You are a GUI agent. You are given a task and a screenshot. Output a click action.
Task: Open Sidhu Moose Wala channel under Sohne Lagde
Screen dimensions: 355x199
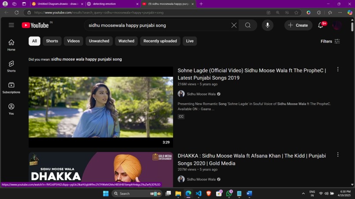201,94
